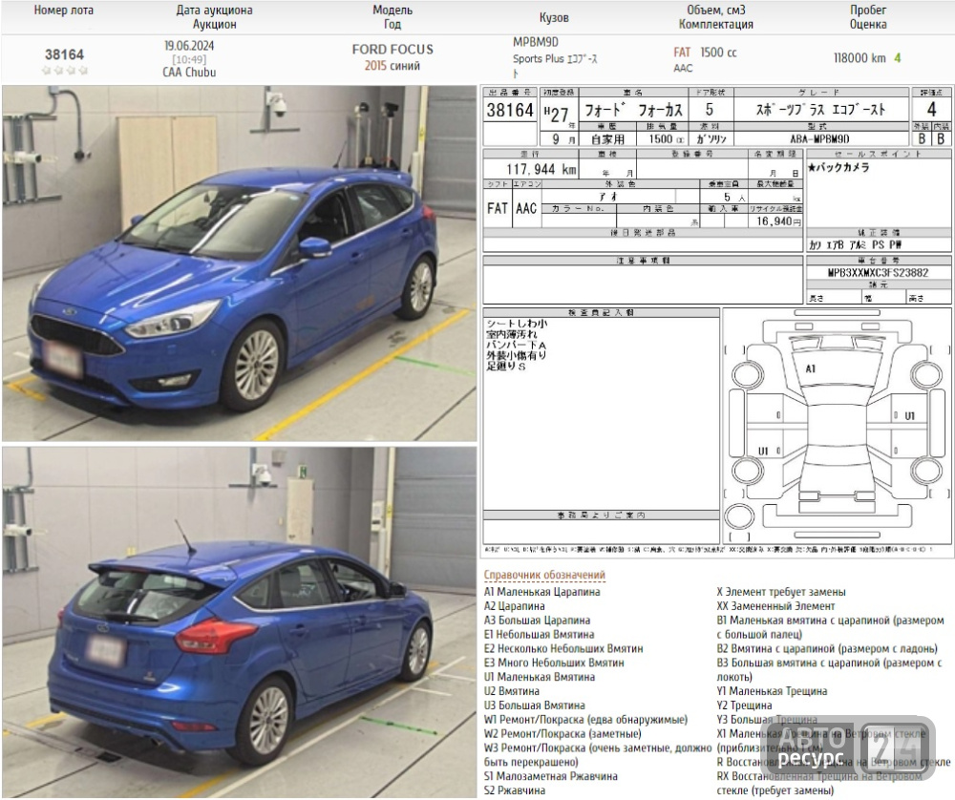
Task: Click legend entry A1 Маленькая Царапина
Action: (x=542, y=592)
